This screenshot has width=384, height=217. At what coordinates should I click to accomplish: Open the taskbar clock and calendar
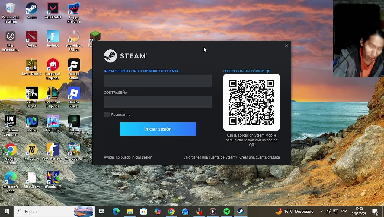click(359, 211)
